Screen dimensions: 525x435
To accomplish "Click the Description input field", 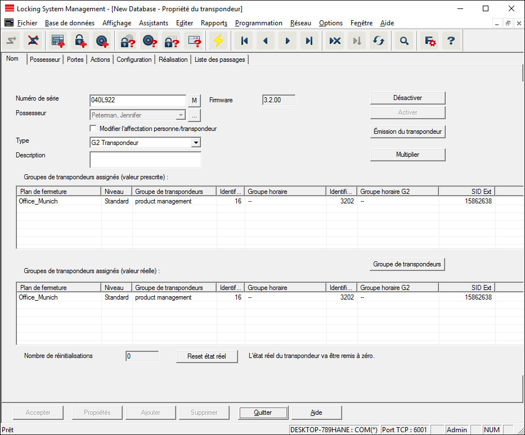I will [x=145, y=160].
